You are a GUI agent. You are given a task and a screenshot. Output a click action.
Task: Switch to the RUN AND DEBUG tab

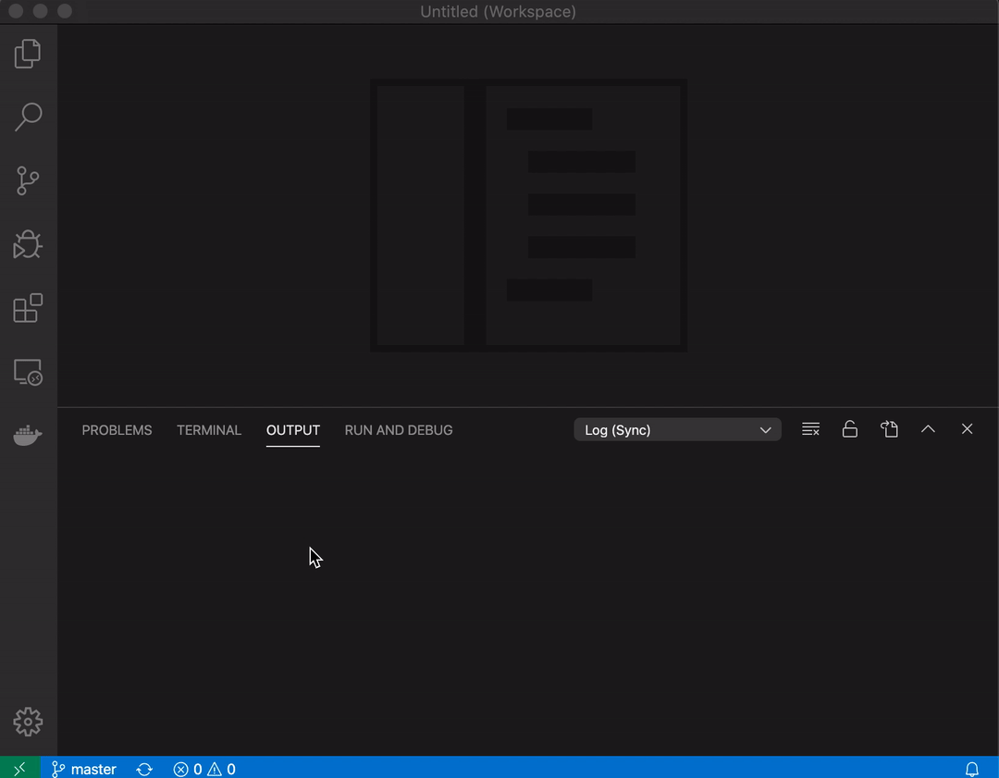click(x=399, y=430)
